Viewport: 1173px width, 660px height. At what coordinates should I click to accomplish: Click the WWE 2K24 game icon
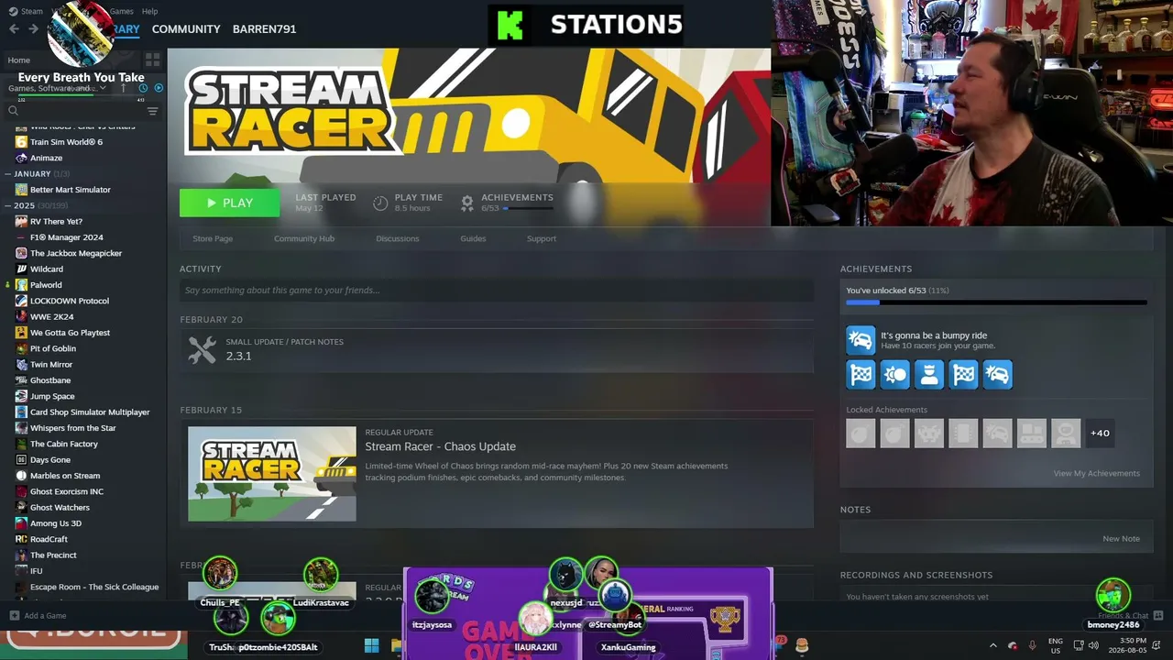pos(21,317)
